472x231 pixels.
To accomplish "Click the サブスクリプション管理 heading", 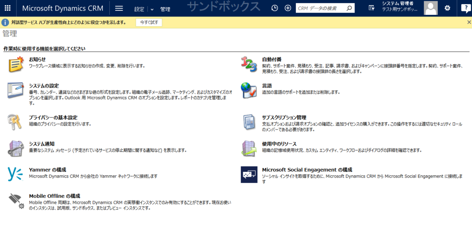I will click(284, 118).
